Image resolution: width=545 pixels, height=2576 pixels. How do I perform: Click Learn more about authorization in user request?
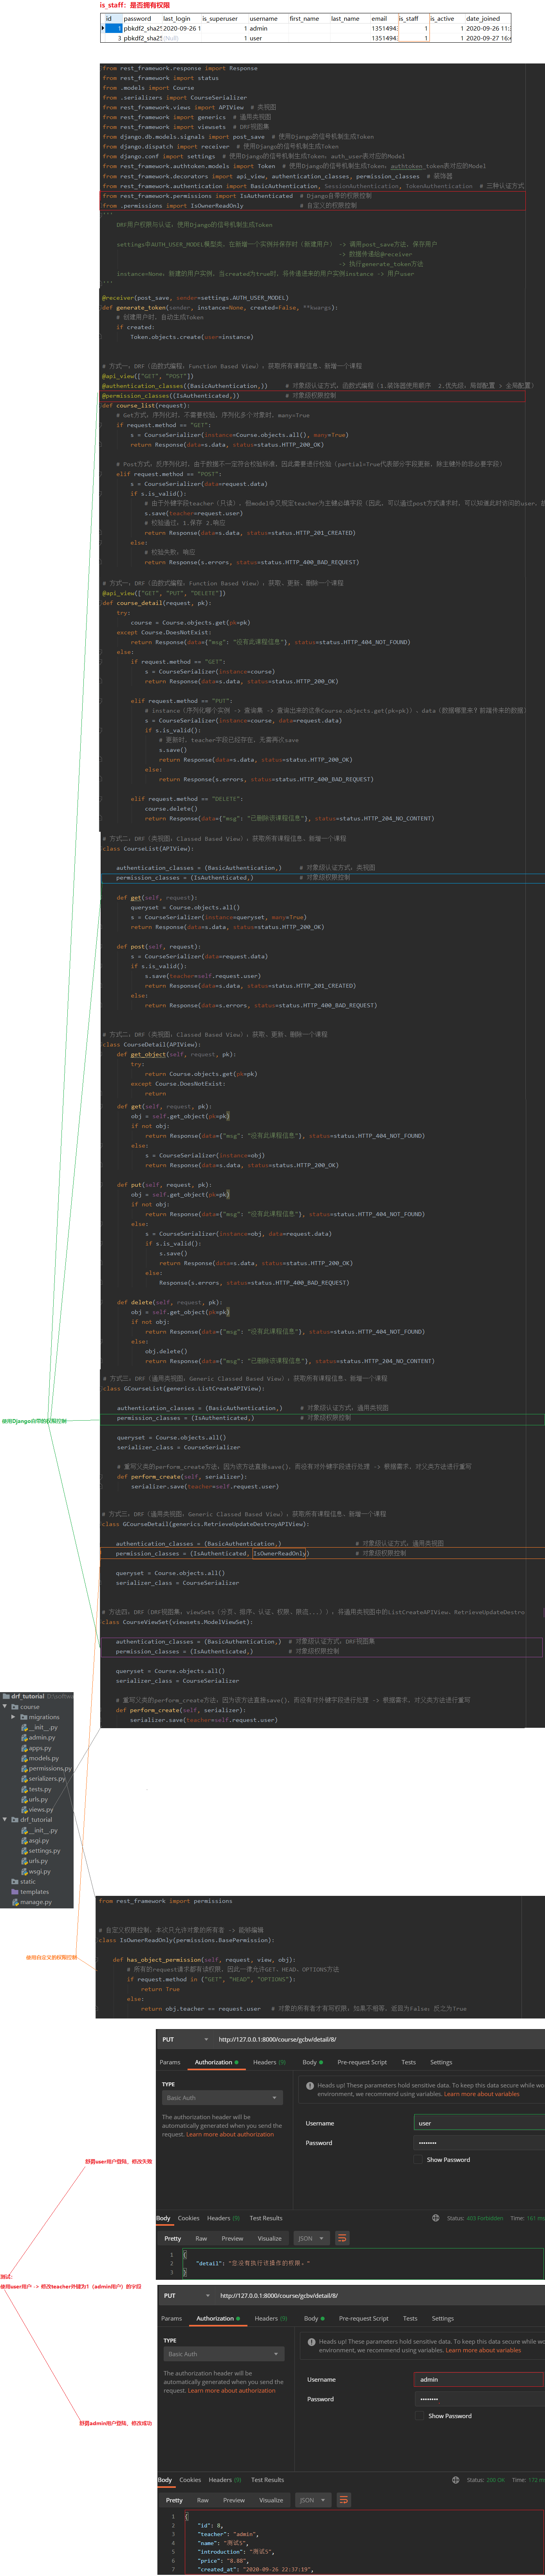point(230,2134)
